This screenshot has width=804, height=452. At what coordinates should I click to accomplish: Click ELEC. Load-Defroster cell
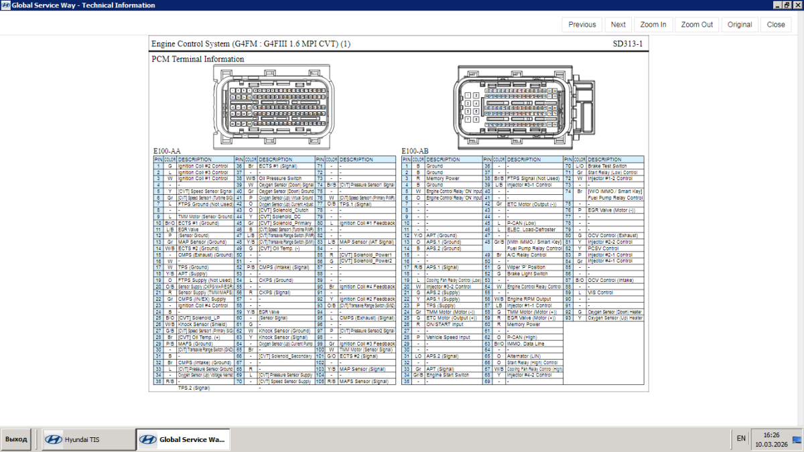pos(535,229)
